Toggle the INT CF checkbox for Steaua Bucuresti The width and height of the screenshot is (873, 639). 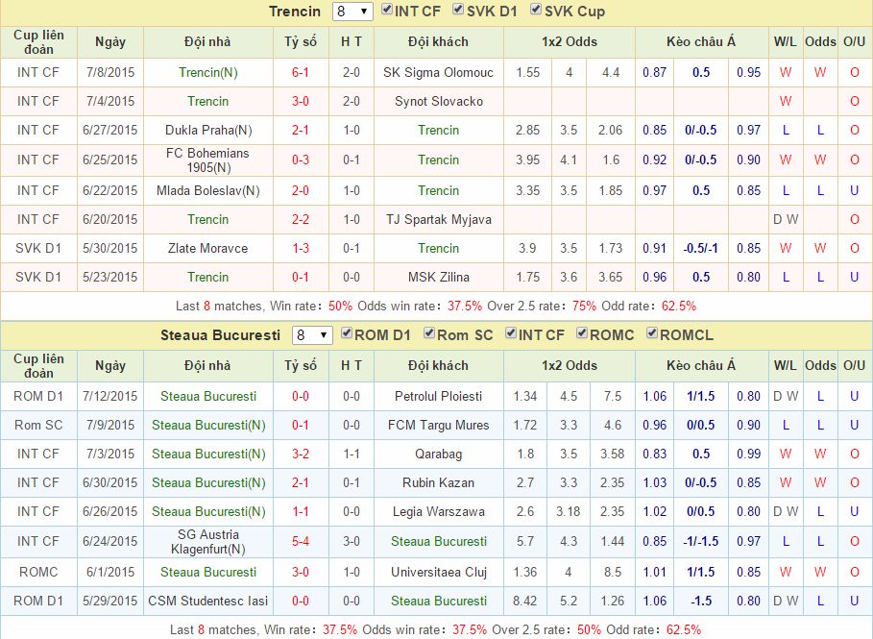511,333
